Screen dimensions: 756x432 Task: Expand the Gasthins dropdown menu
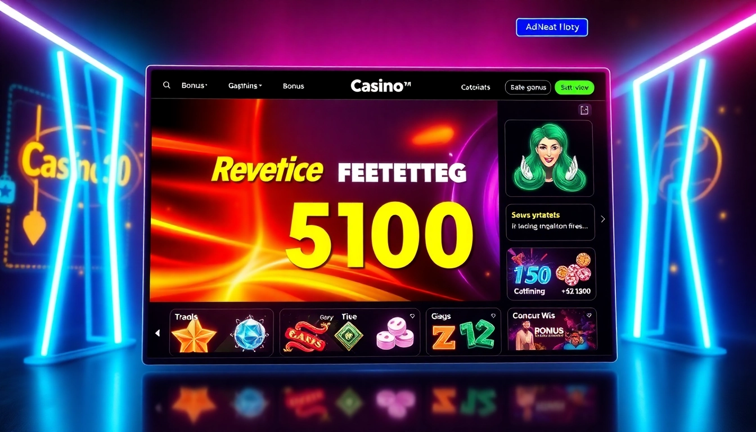245,86
